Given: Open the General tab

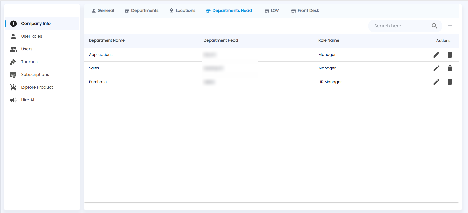Looking at the screenshot, I should (103, 11).
